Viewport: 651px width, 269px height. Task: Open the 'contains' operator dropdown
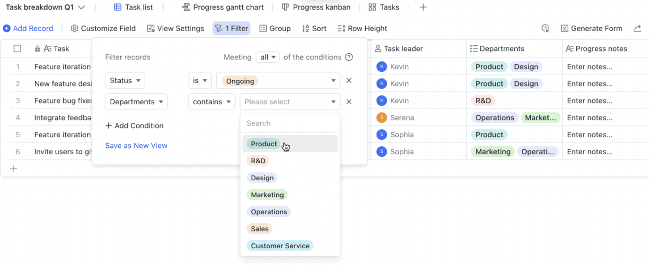pyautogui.click(x=211, y=101)
